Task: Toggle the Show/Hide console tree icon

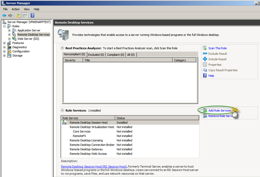Action: pos(24,15)
